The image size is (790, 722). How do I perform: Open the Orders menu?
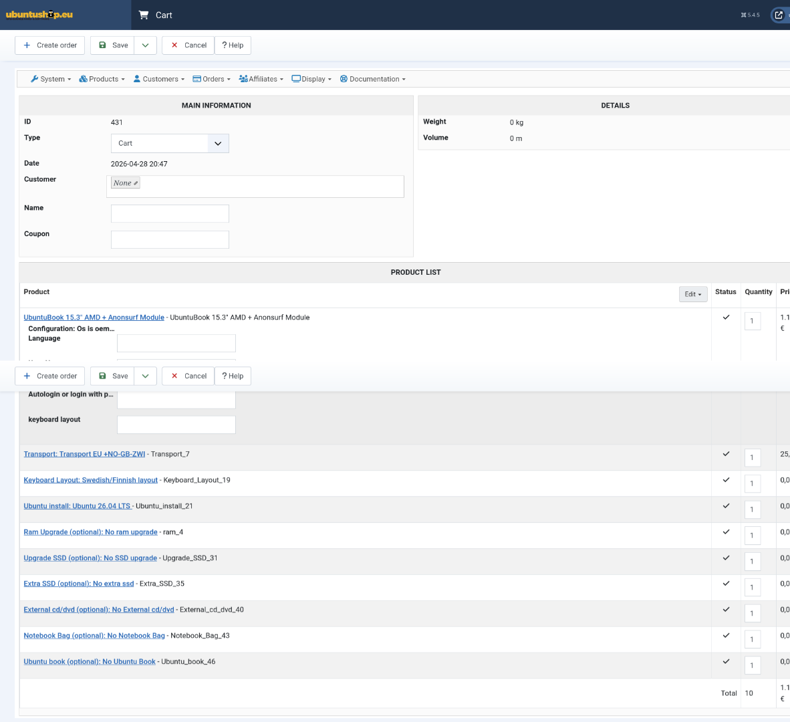(x=212, y=79)
